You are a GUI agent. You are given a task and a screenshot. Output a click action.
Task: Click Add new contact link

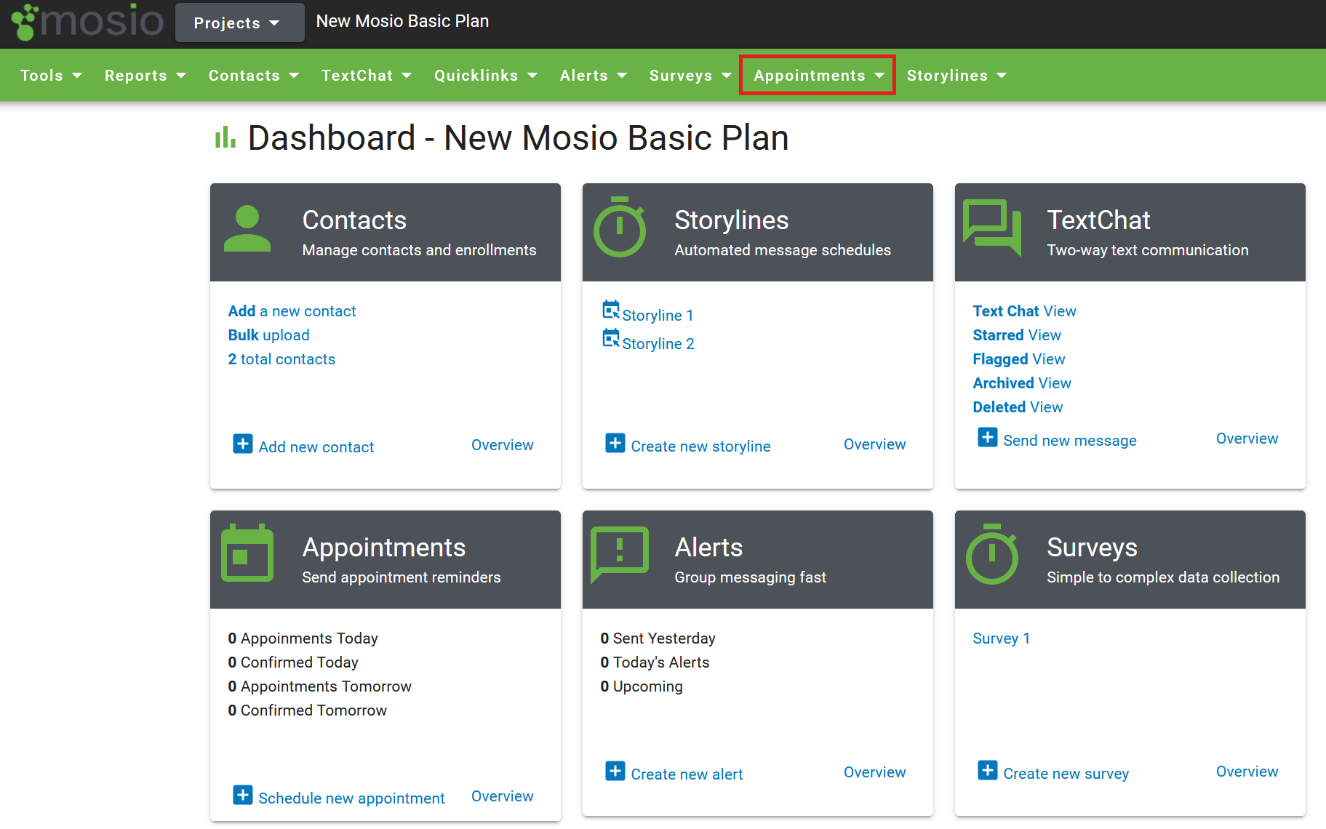[316, 447]
